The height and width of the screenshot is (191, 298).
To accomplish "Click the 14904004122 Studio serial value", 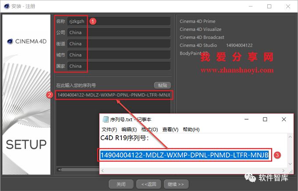I will [x=239, y=45].
